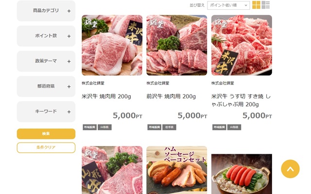Select the 岩手県 tag under 前沢牛
This screenshot has width=311, height=194.
pos(169,127)
